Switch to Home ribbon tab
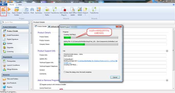Viewport: 175px width, 93px height. click(12, 5)
